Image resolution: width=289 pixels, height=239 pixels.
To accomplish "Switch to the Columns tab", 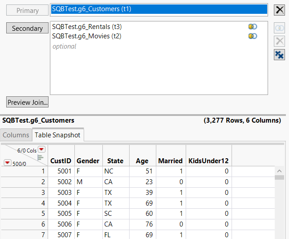I will click(x=16, y=135).
